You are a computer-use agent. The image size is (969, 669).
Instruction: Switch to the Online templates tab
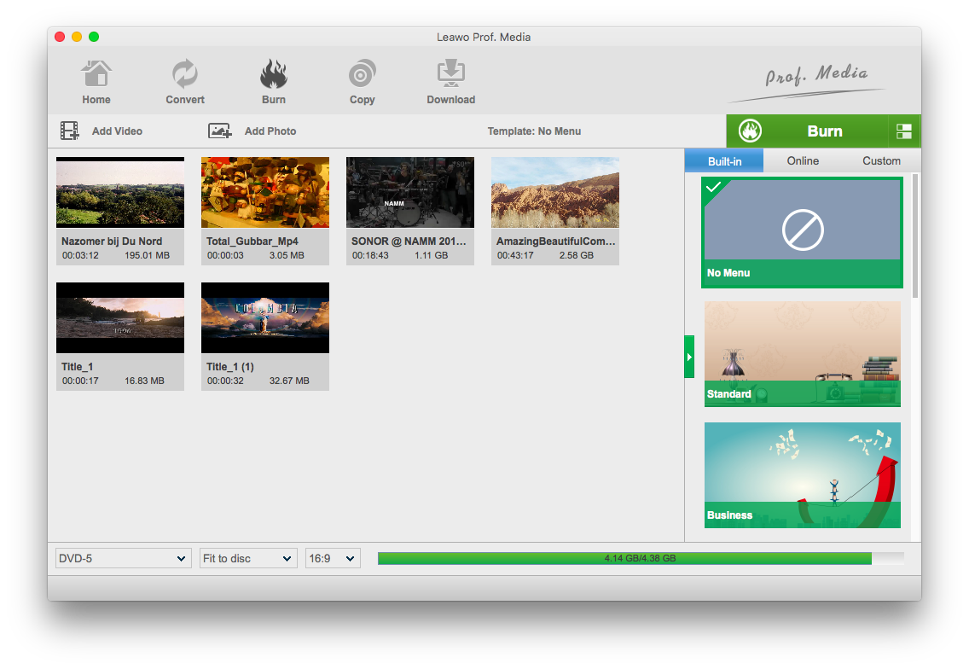point(803,160)
